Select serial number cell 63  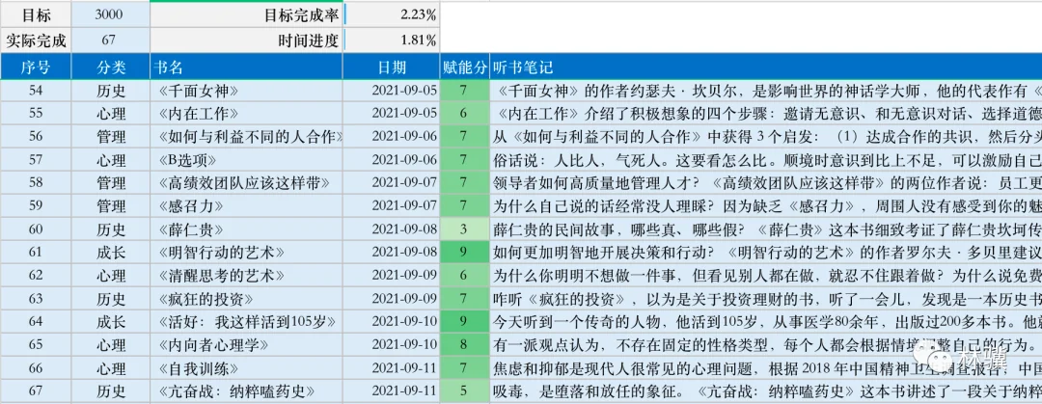pyautogui.click(x=36, y=299)
